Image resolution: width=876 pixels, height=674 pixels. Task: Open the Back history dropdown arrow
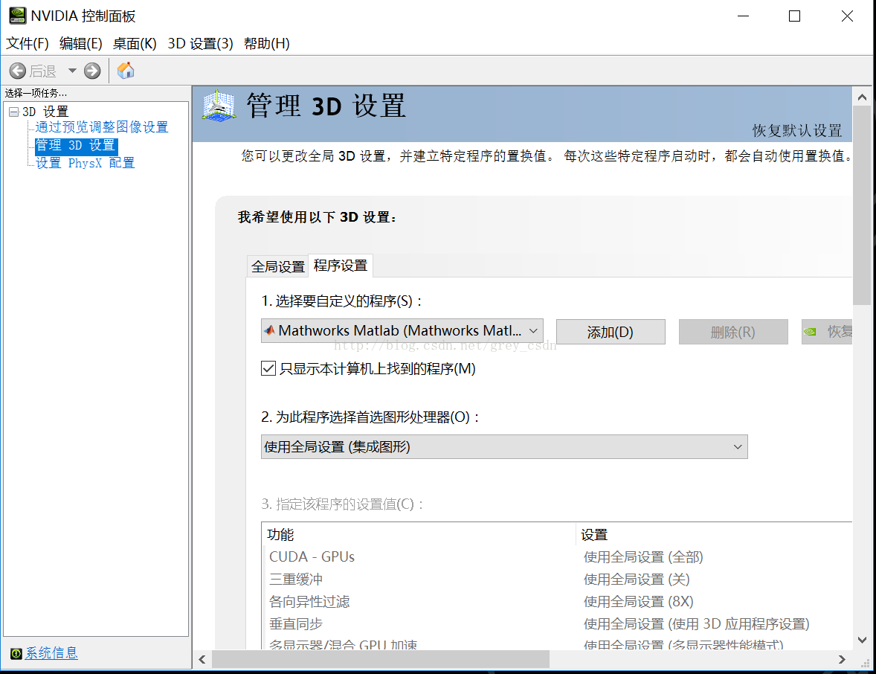pos(72,71)
